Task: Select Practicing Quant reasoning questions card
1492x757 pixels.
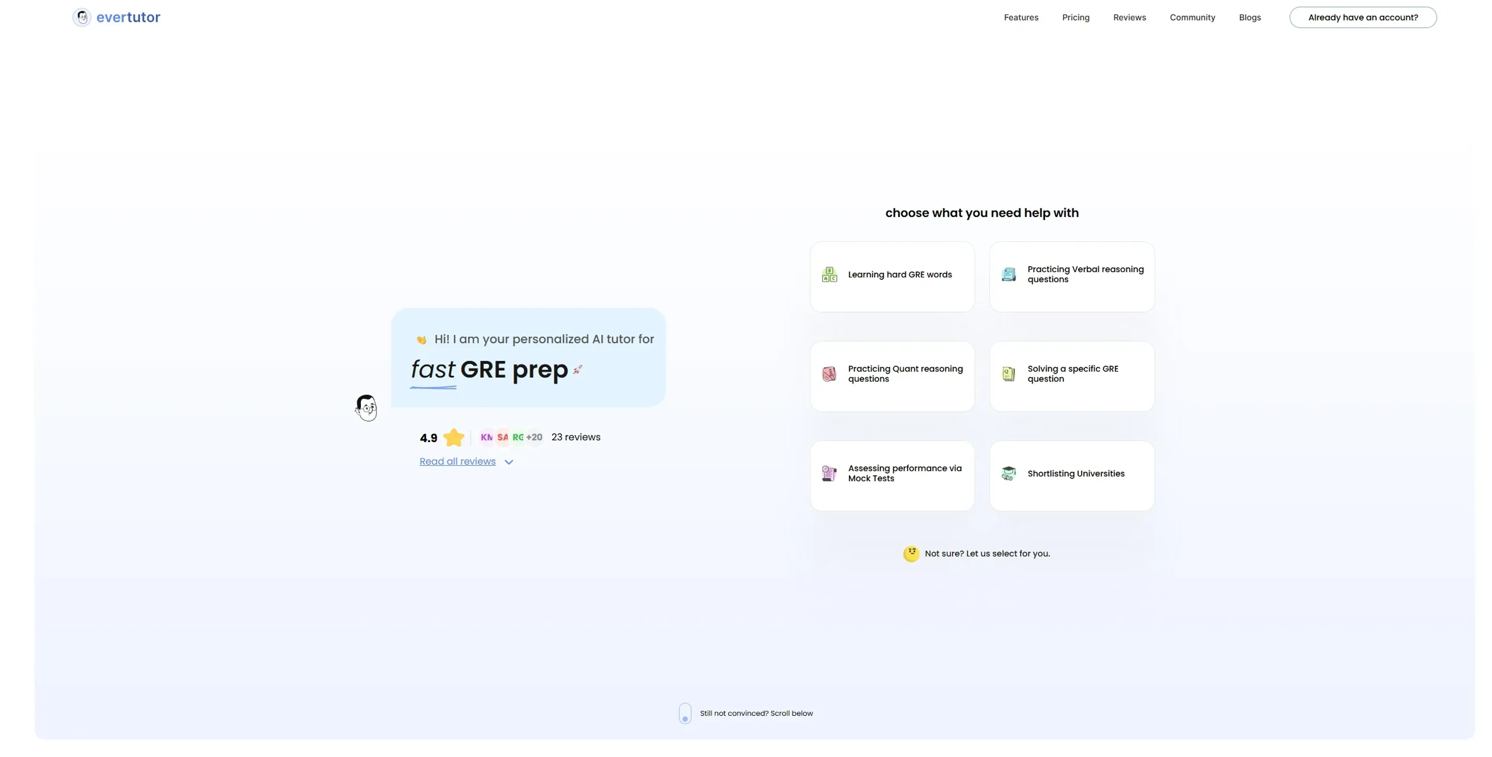Action: pos(892,377)
